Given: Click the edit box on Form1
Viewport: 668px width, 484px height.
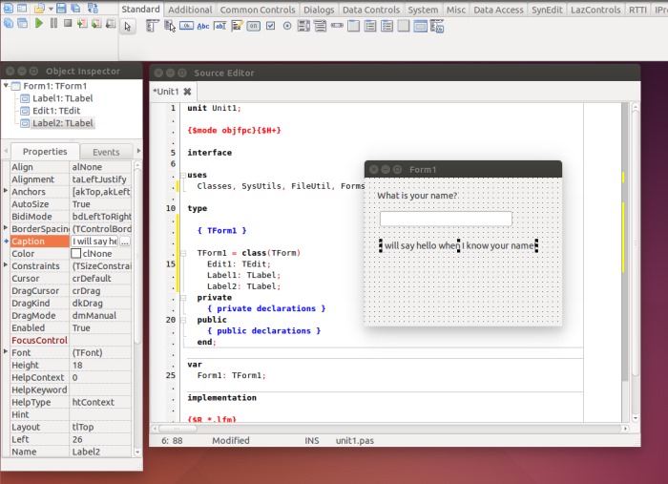Looking at the screenshot, I should (x=446, y=220).
